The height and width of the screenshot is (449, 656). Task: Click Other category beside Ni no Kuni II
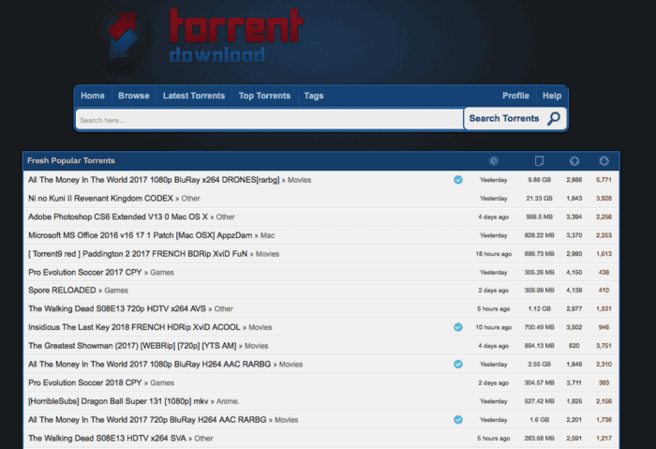pyautogui.click(x=190, y=199)
